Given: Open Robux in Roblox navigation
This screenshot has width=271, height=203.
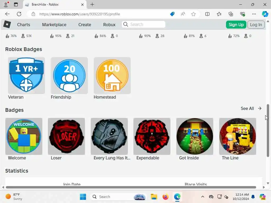Looking at the screenshot, I should (109, 25).
